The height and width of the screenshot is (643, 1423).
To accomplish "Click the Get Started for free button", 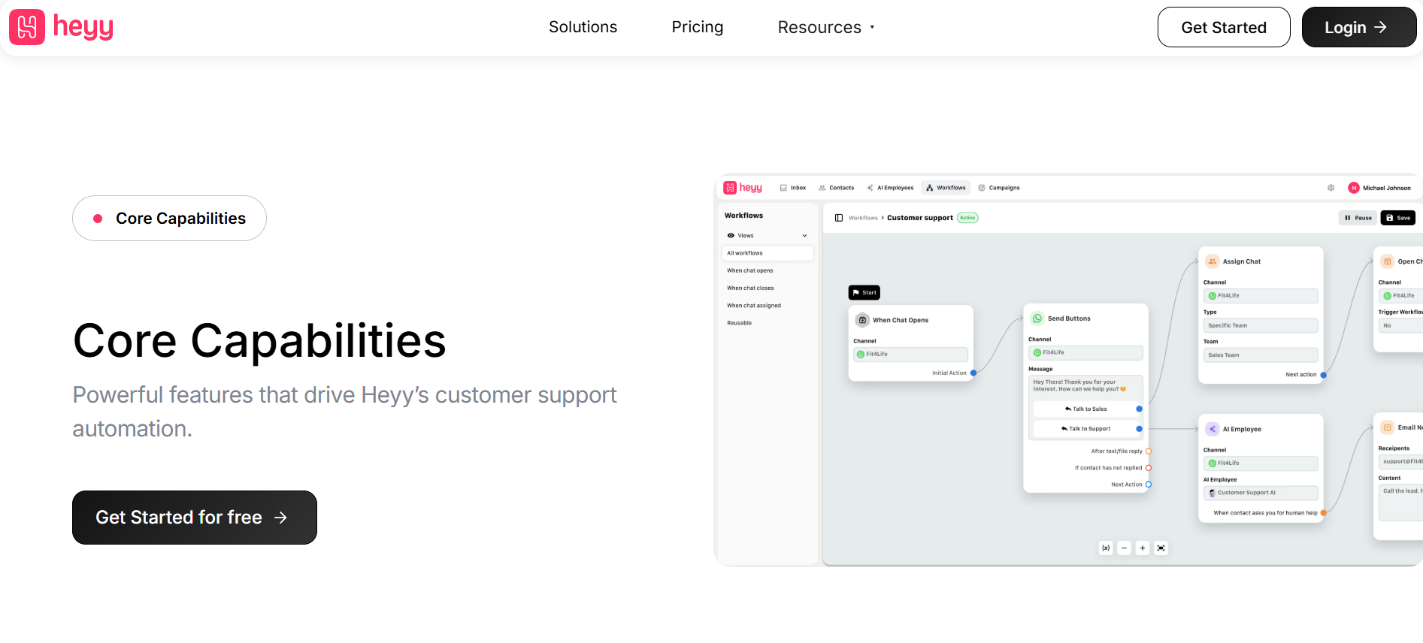I will pos(195,518).
